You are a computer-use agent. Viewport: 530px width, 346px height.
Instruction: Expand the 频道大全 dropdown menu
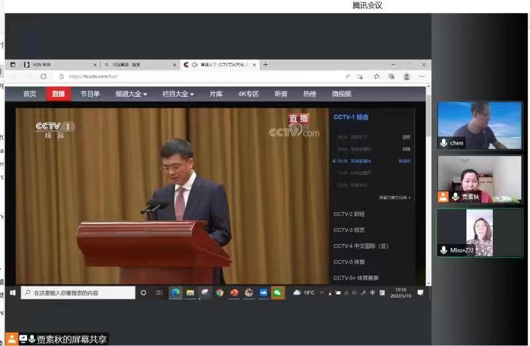(131, 94)
